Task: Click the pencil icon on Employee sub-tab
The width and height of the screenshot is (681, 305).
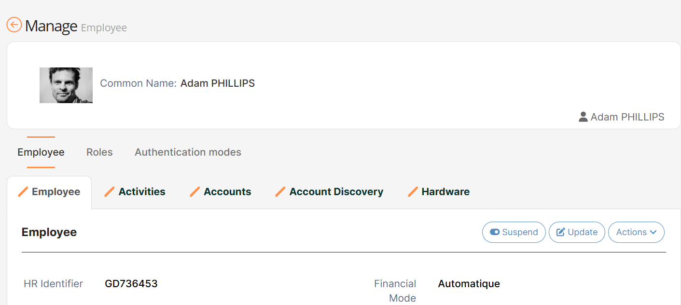Action: [x=23, y=192]
